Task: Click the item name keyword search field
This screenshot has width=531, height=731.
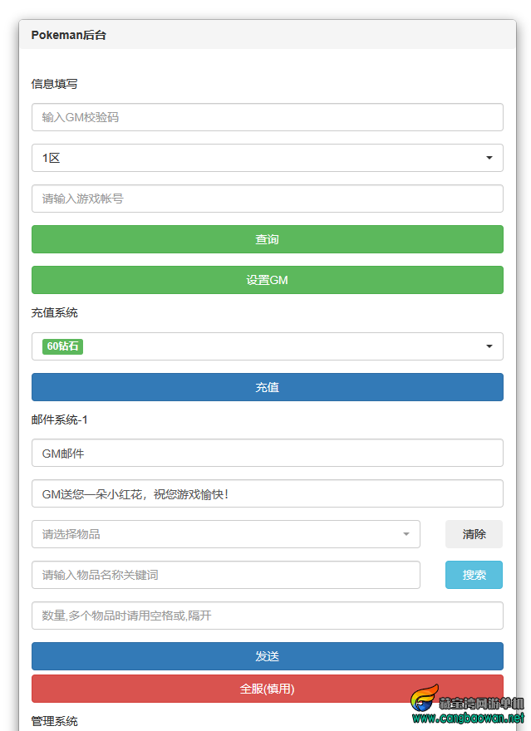Action: [226, 575]
